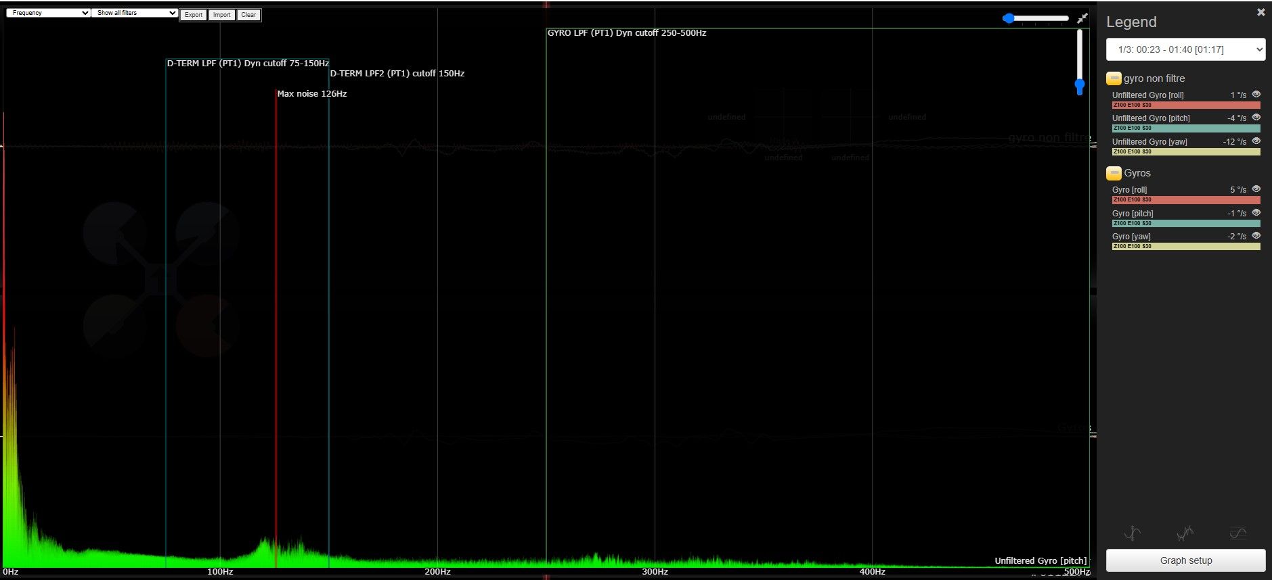Open the Frequency spectrum type dropdown
1272x580 pixels.
pos(48,13)
